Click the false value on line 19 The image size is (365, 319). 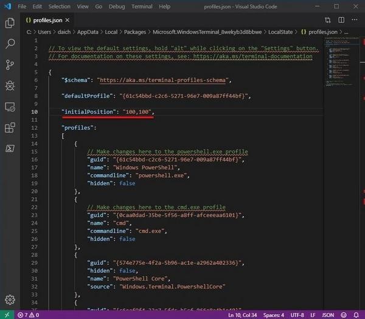point(127,183)
